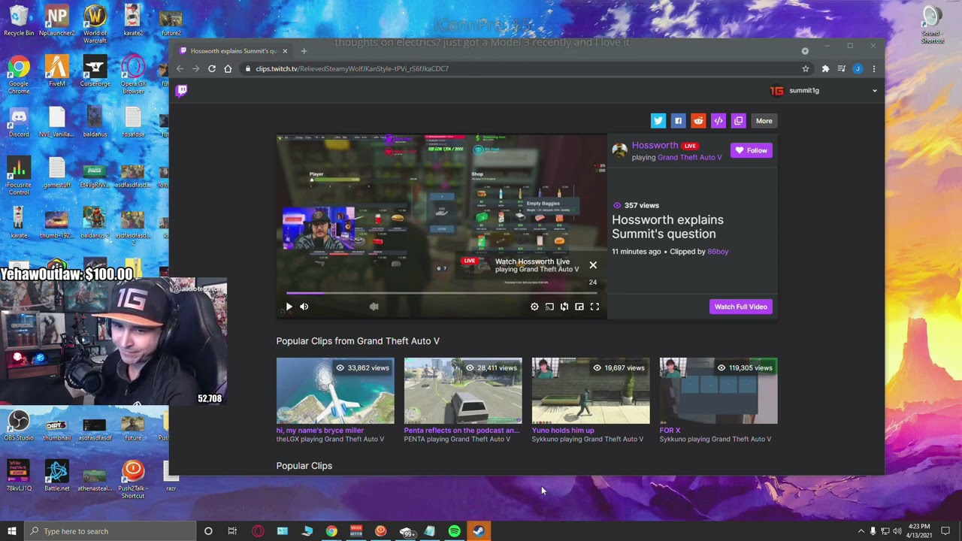The image size is (962, 541).
Task: Select the Push2Talk Shortcut desktop icon
Action: click(133, 481)
